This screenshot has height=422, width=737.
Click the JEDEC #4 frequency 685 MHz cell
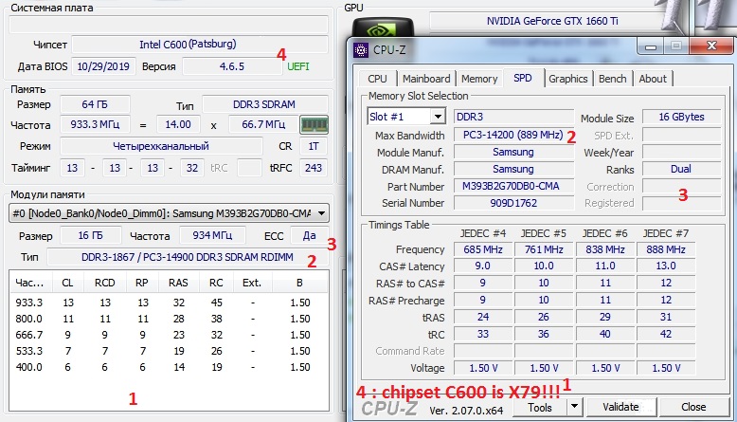[483, 249]
